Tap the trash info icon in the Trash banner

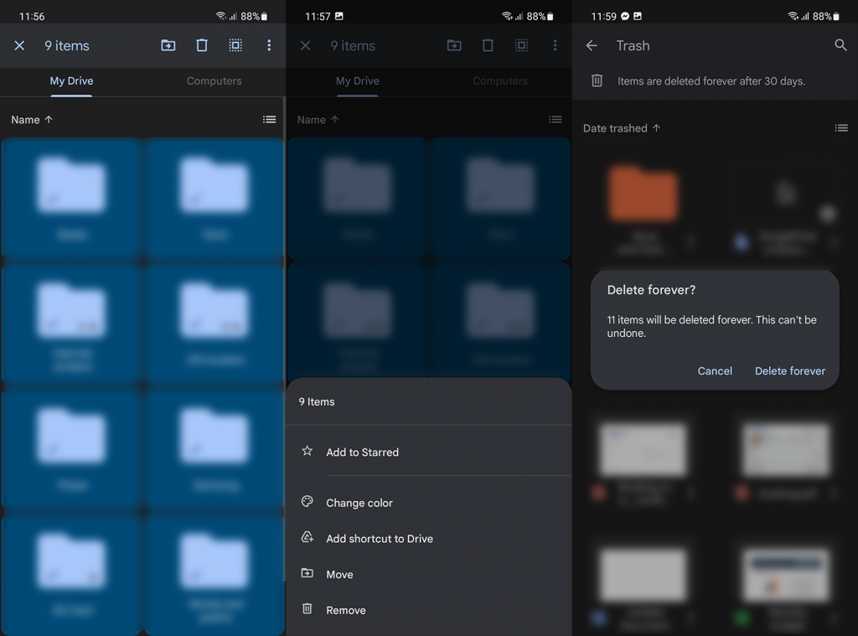tap(597, 80)
